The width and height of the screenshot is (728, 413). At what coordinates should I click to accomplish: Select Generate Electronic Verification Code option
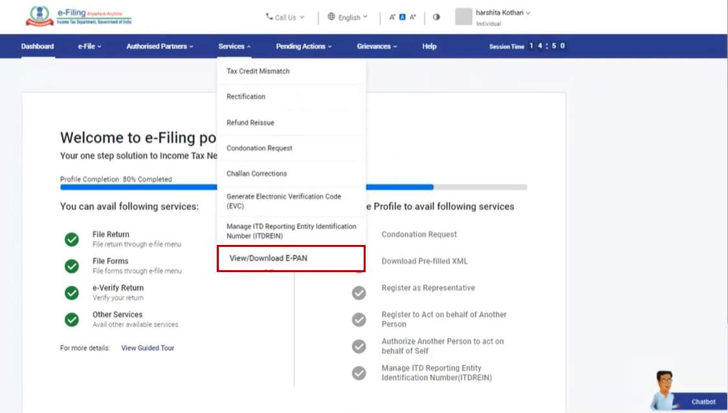(x=283, y=201)
